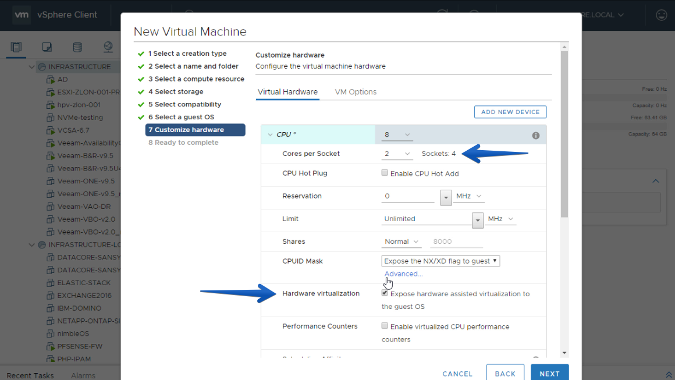Click the VM icon beside ELASTIC-STACK
Image resolution: width=675 pixels, height=380 pixels.
[51, 283]
